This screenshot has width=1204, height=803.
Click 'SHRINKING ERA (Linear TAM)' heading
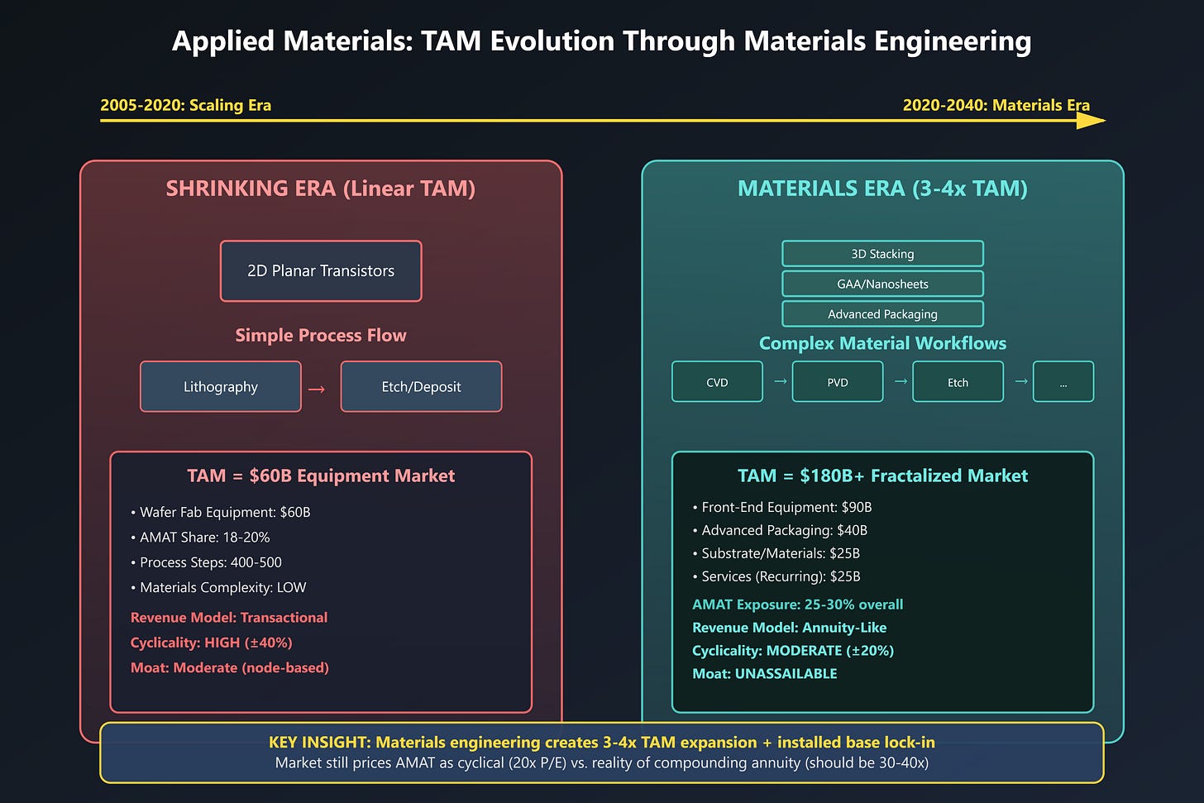321,189
